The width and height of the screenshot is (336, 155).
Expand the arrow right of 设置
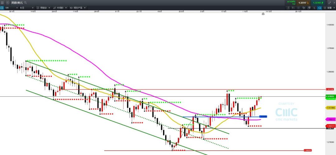[x=334, y=8]
